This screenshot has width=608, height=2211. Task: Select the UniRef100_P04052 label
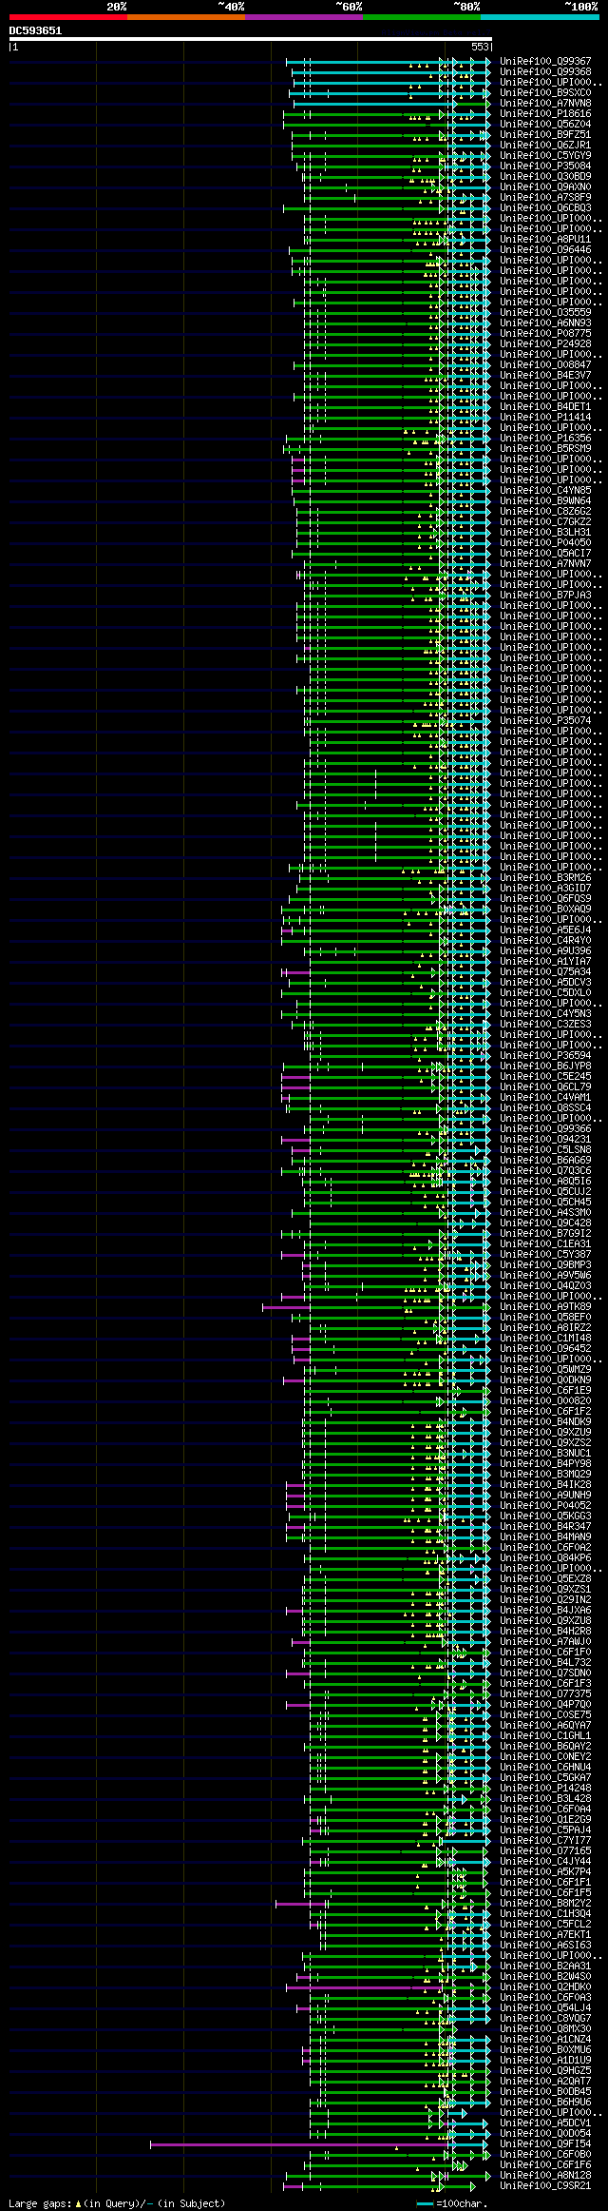click(x=545, y=1506)
